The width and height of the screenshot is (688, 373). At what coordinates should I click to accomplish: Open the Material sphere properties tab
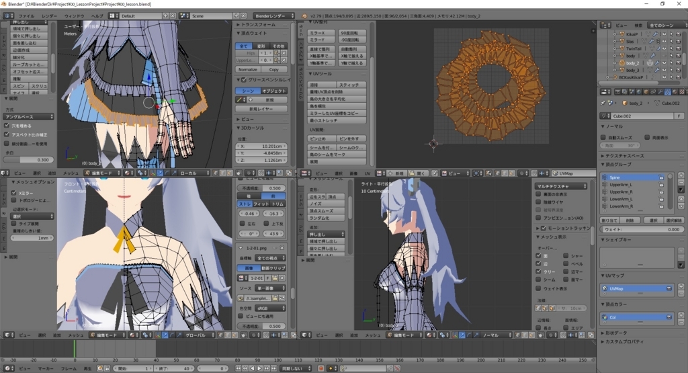click(x=675, y=91)
